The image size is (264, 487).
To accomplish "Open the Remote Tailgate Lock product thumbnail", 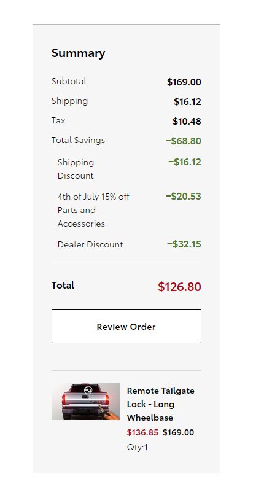I will coord(85,402).
